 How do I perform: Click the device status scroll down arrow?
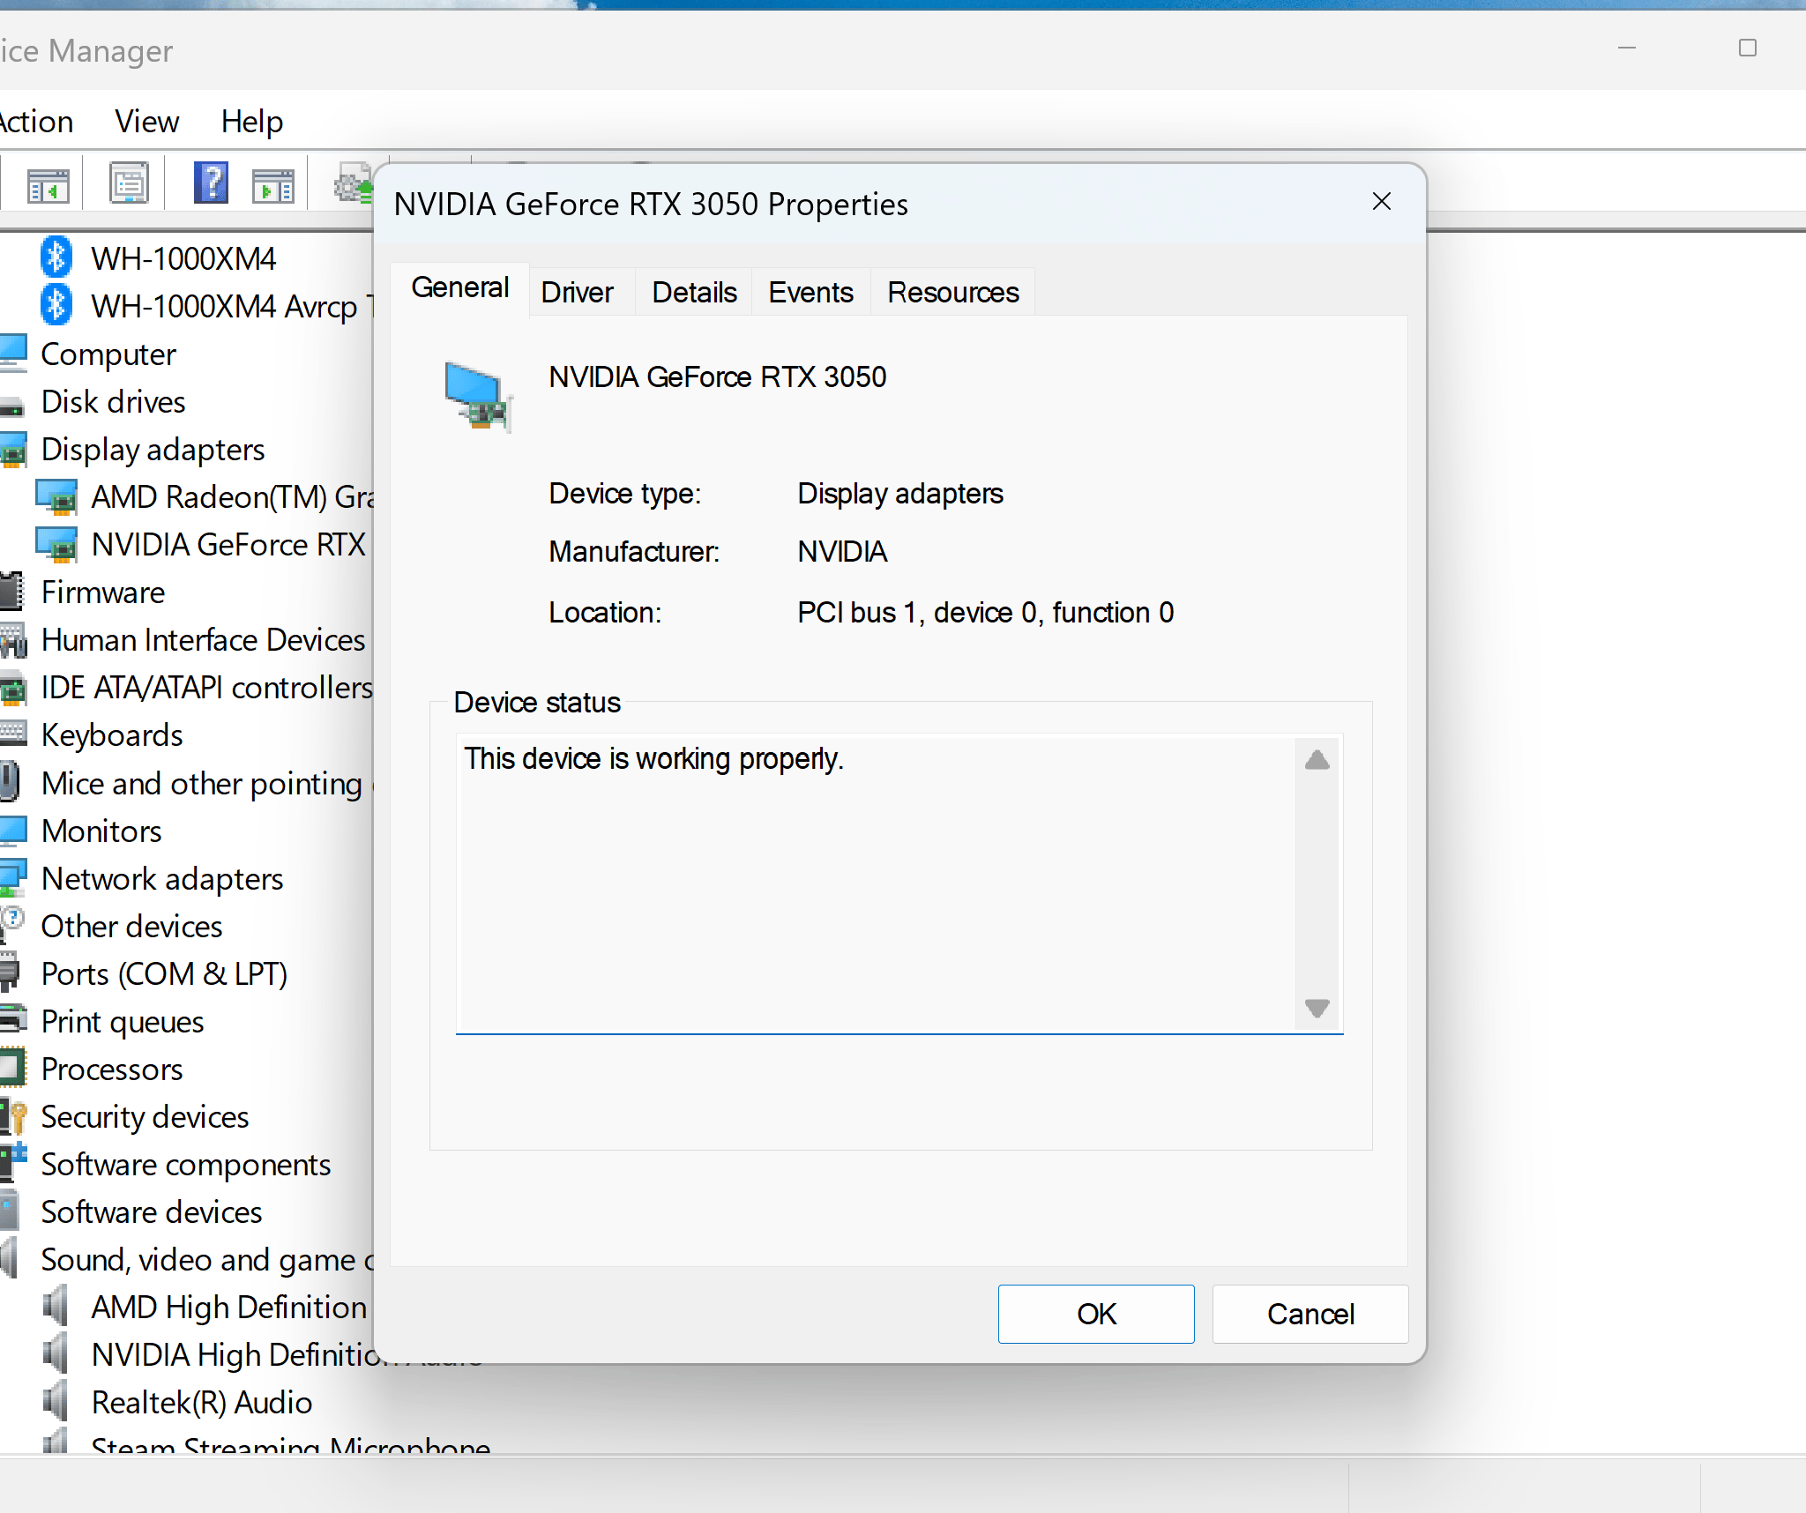coord(1317,1007)
